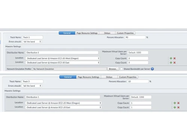Switch to Page Resource Settings tab for Track 1
187x140 pixels.
click(x=87, y=33)
